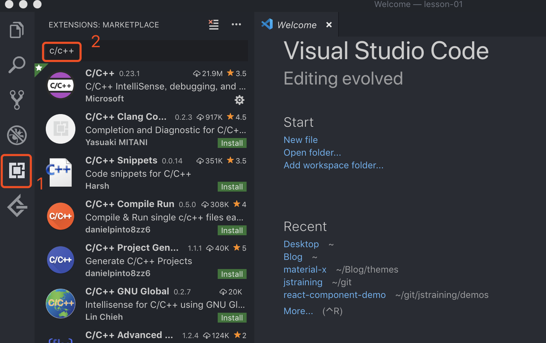546x343 pixels.
Task: Open the Debug view in activity bar
Action: pos(17,135)
